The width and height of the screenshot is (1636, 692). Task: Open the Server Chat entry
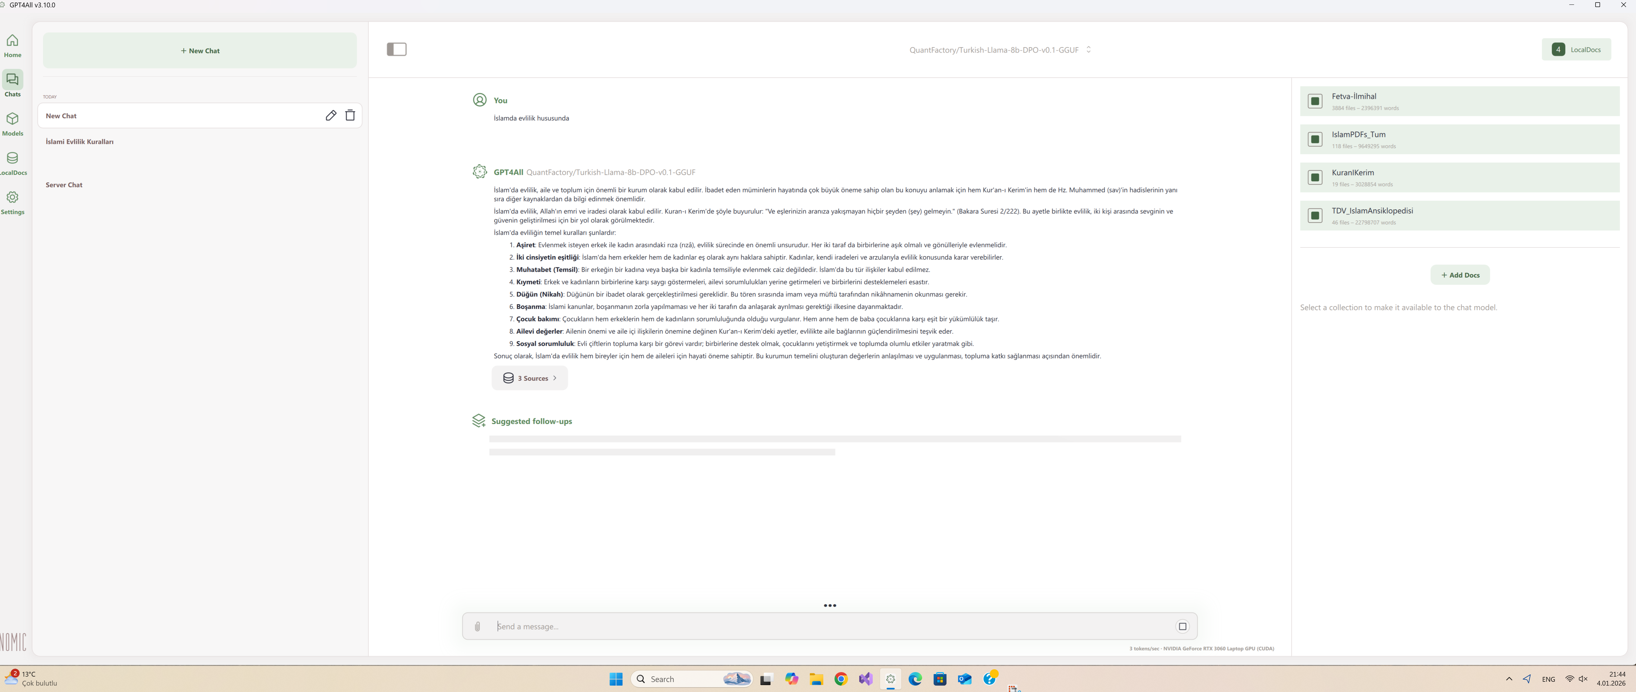click(64, 185)
